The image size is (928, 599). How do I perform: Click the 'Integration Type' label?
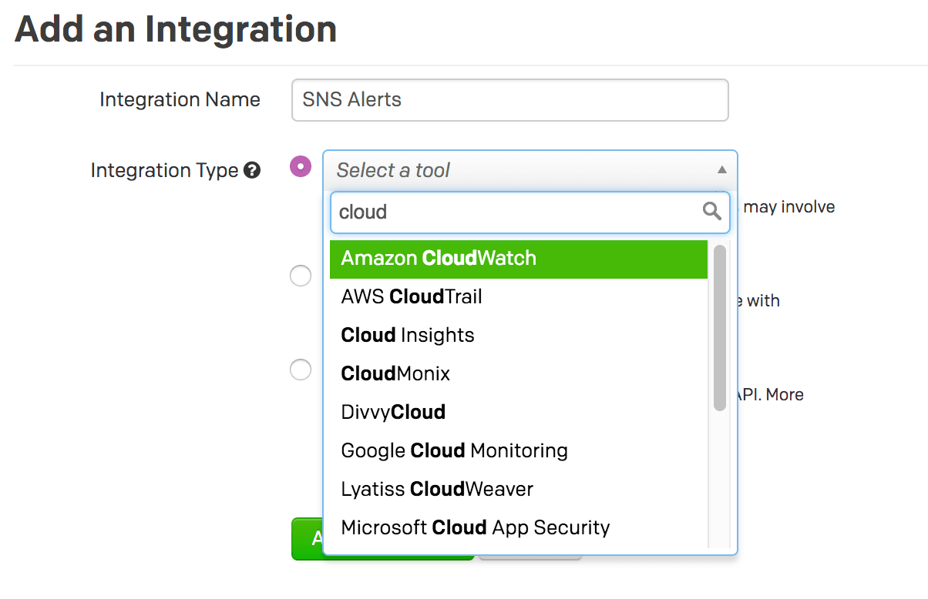point(164,170)
